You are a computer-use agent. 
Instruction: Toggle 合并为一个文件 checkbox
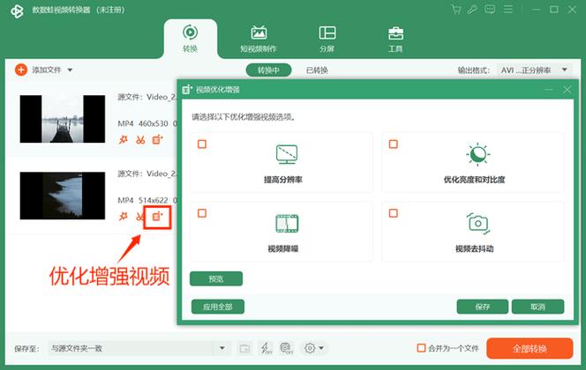pos(421,348)
